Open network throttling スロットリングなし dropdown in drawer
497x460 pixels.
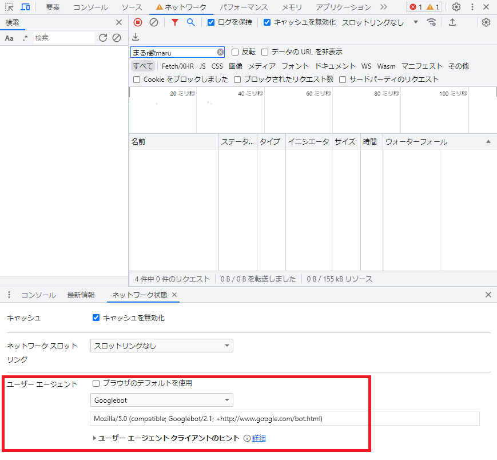tap(161, 346)
